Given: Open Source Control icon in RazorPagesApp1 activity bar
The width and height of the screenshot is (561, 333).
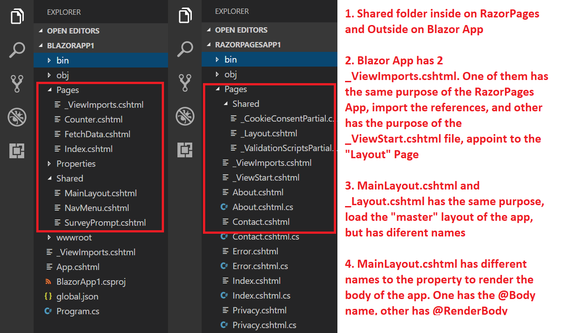Looking at the screenshot, I should [x=185, y=82].
